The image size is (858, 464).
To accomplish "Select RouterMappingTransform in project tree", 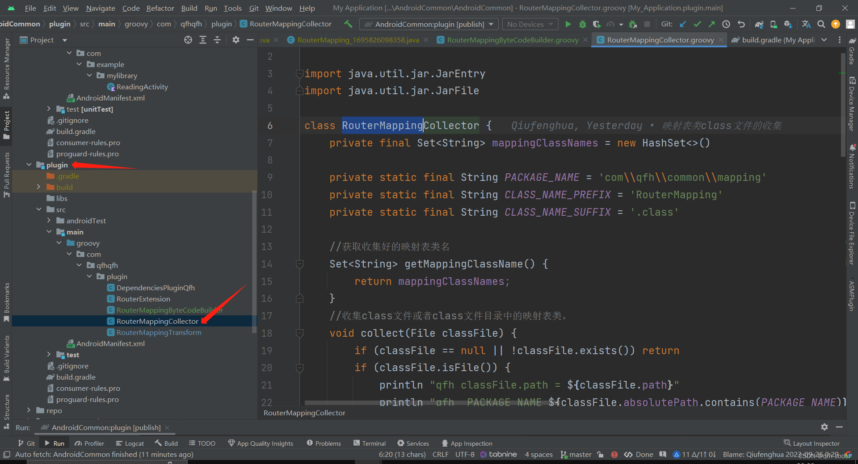I will click(159, 332).
